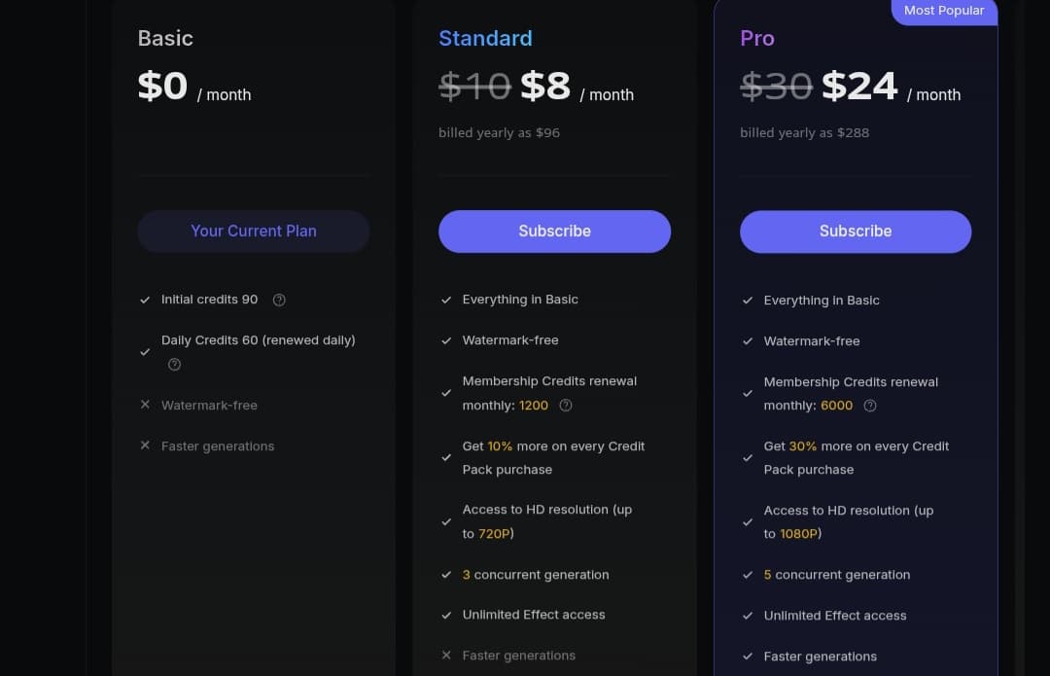Click the 1080P resolution text in Pro
This screenshot has width=1050, height=676.
[799, 533]
